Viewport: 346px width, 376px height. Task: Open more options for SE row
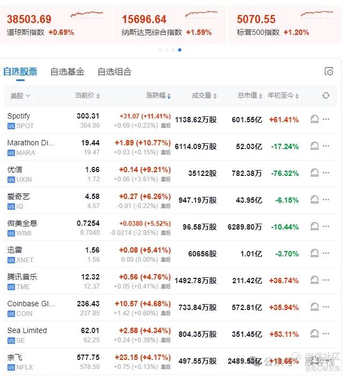pos(326,334)
